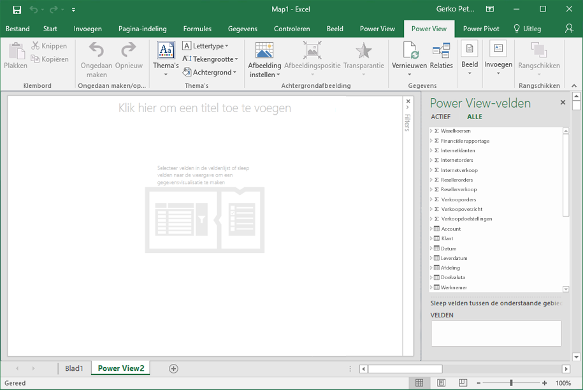
Task: Switch to Page Layout view icon
Action: point(442,383)
